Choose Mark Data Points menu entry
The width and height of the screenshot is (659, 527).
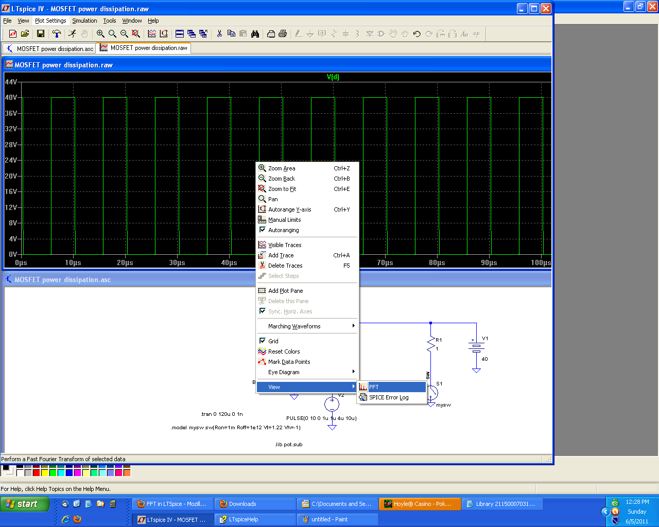tap(307, 362)
